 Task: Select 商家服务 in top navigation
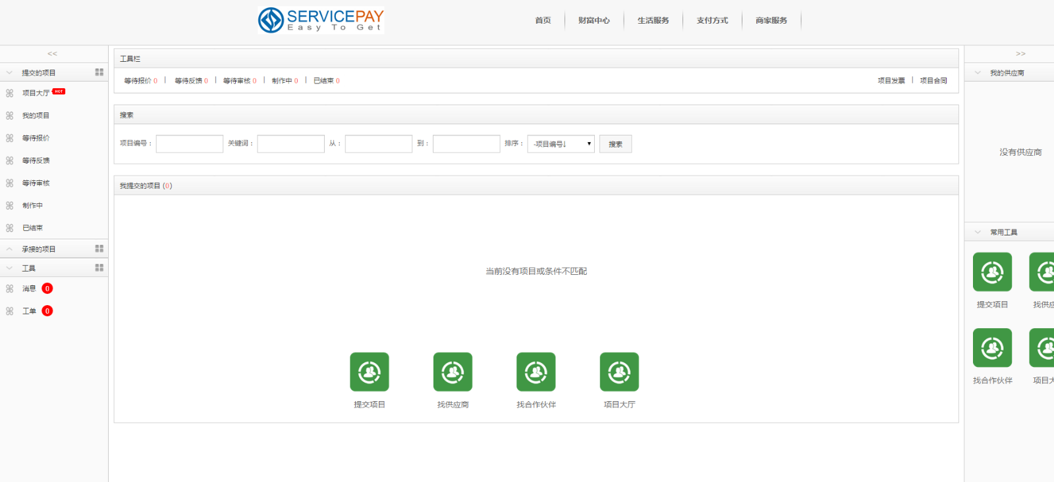(x=771, y=20)
